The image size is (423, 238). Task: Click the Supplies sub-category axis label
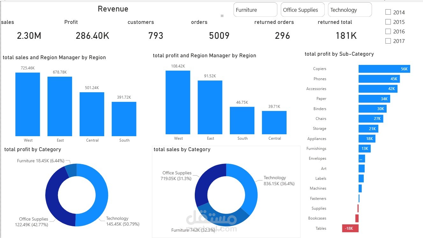(319, 208)
